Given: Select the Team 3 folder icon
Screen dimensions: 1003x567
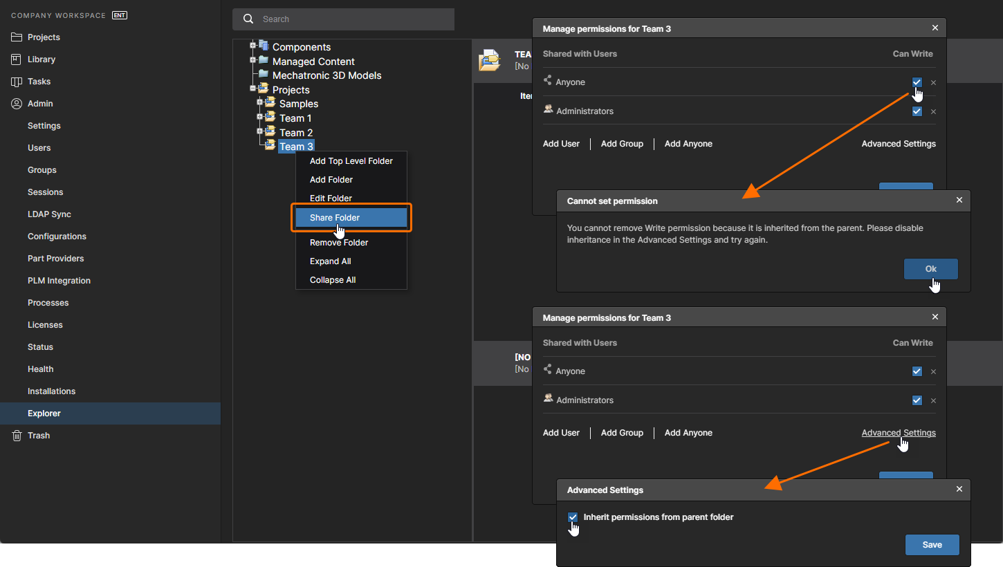Looking at the screenshot, I should [270, 146].
